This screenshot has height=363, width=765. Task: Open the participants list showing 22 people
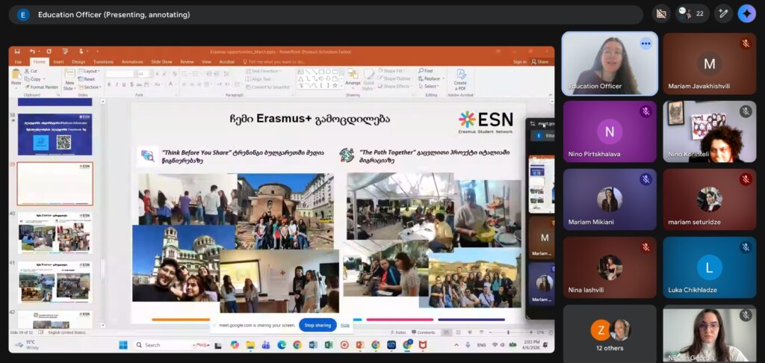pos(692,13)
